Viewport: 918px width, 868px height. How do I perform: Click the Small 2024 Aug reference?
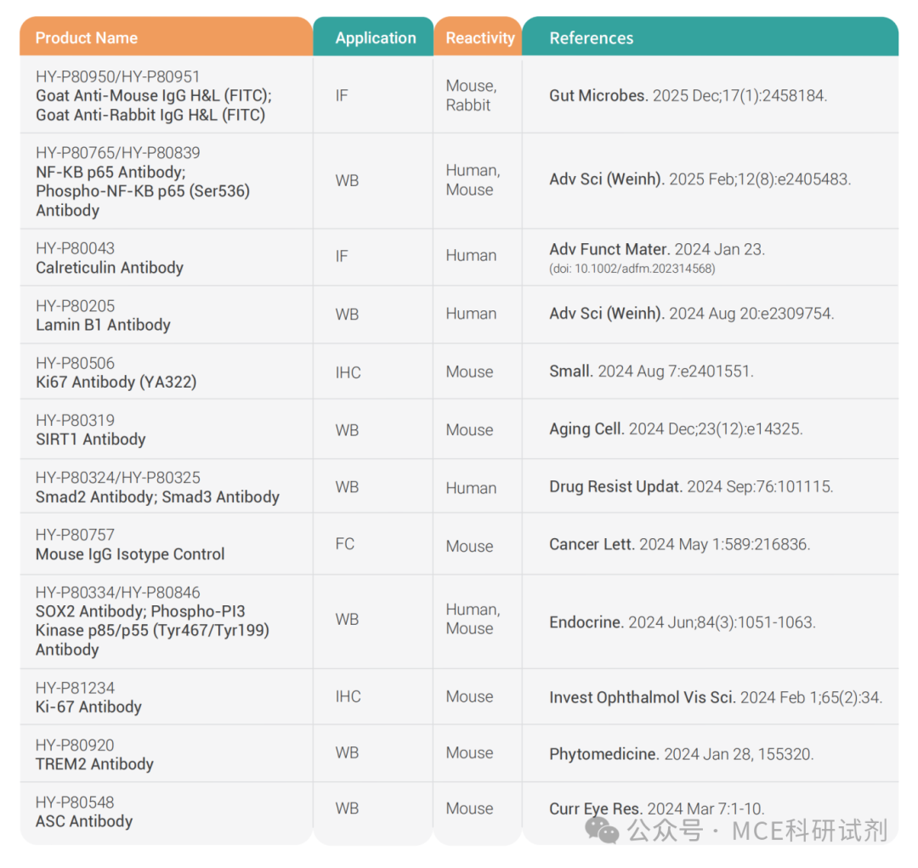point(651,372)
